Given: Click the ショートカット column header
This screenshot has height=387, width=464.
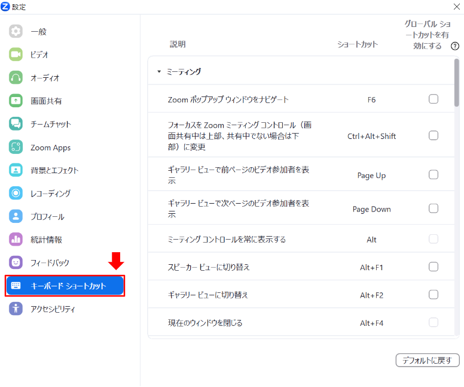Looking at the screenshot, I should coord(358,44).
